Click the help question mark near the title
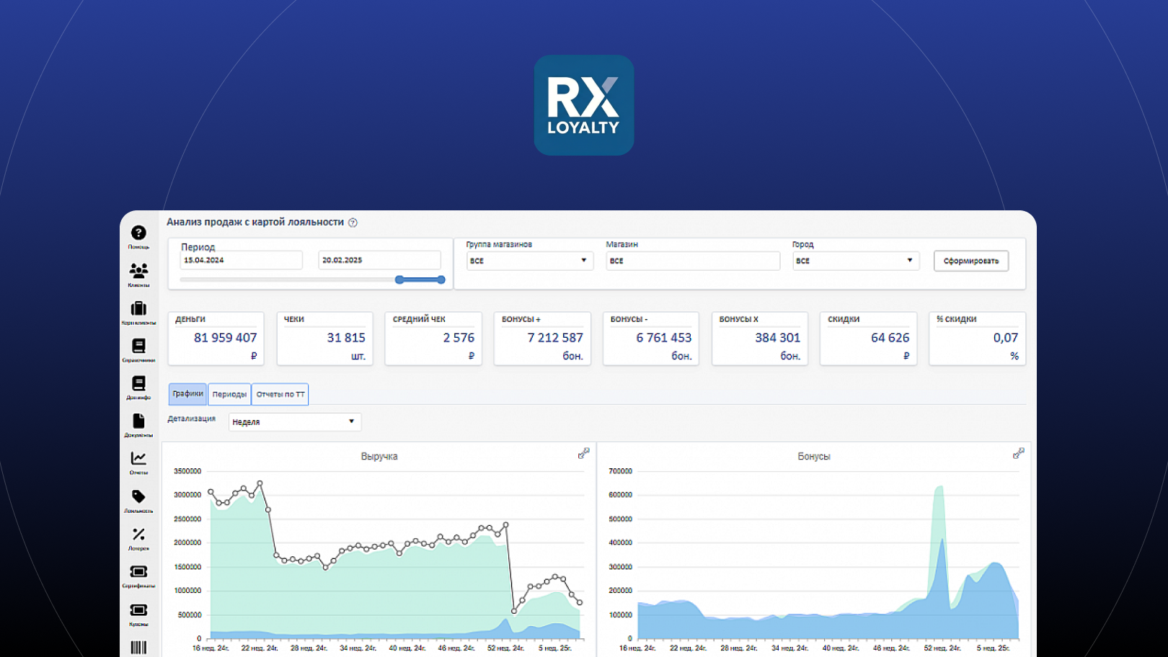The height and width of the screenshot is (657, 1168). click(x=353, y=223)
